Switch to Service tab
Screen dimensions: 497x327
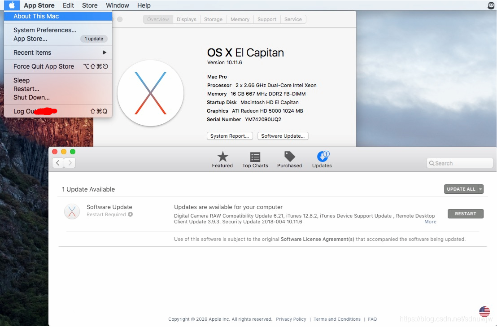(x=293, y=19)
